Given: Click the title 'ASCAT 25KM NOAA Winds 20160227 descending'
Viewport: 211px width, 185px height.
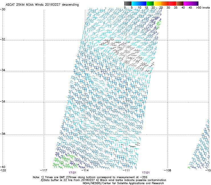Looking at the screenshot, I should pos(42,5).
